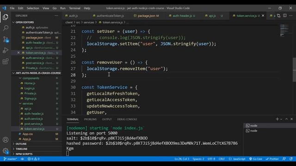
Task: Open the feedback icon in status bar
Action: pyautogui.click(x=284, y=159)
